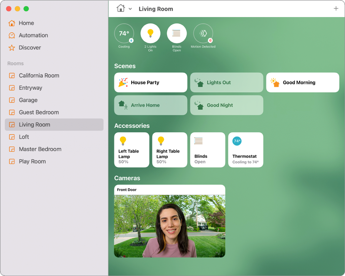Click the Accessories section heading
Image resolution: width=345 pixels, height=276 pixels.
pyautogui.click(x=132, y=126)
